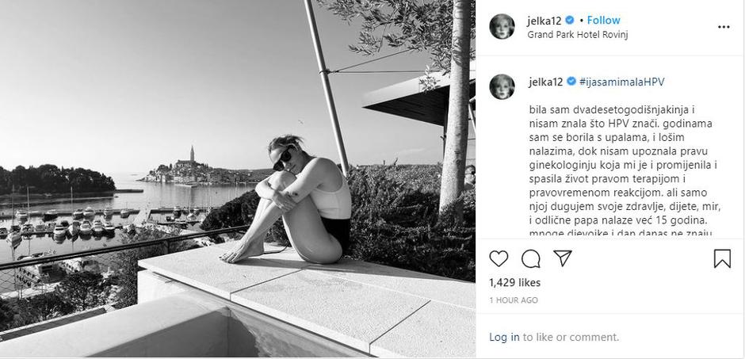
Task: Save post with the bookmark icon
Action: point(722,259)
